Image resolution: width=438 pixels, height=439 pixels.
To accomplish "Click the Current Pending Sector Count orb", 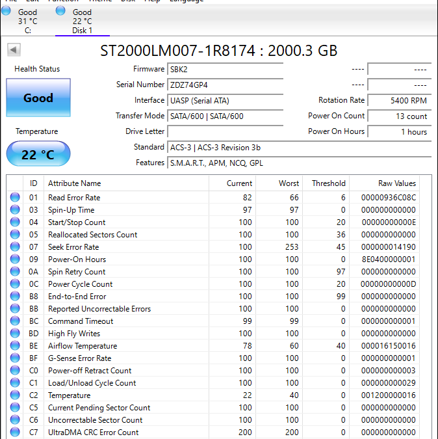I will pyautogui.click(x=15, y=407).
